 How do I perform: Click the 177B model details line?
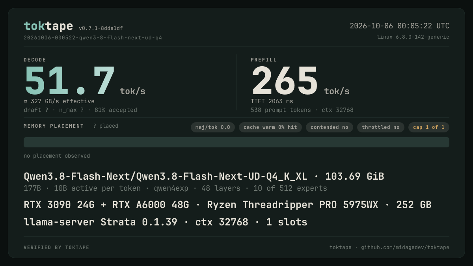click(x=175, y=188)
